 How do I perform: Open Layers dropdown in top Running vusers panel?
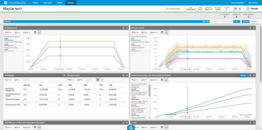(x=26, y=32)
